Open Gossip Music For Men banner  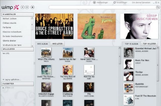coord(139,26)
